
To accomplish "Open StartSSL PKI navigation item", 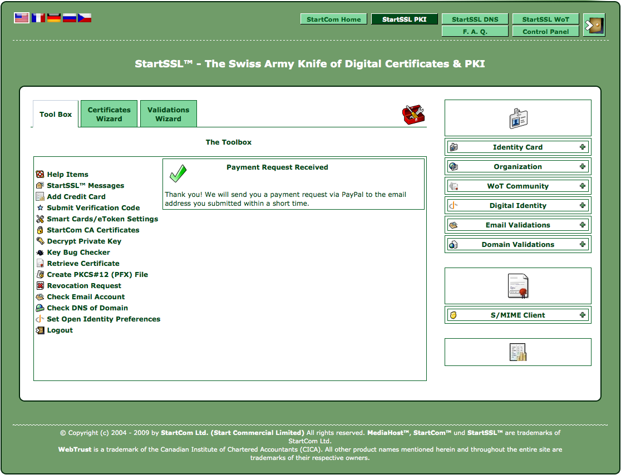I will click(x=405, y=19).
